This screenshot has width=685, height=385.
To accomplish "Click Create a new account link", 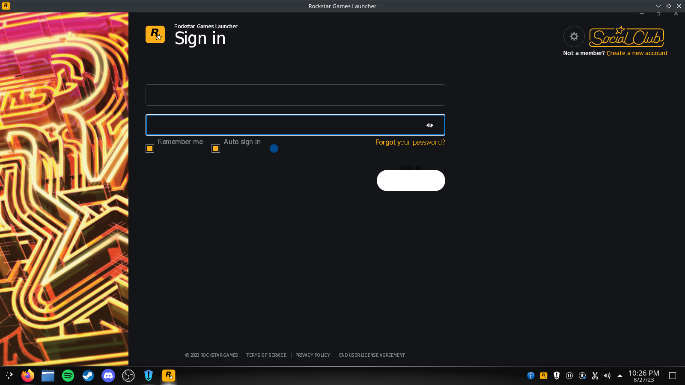I will 637,53.
